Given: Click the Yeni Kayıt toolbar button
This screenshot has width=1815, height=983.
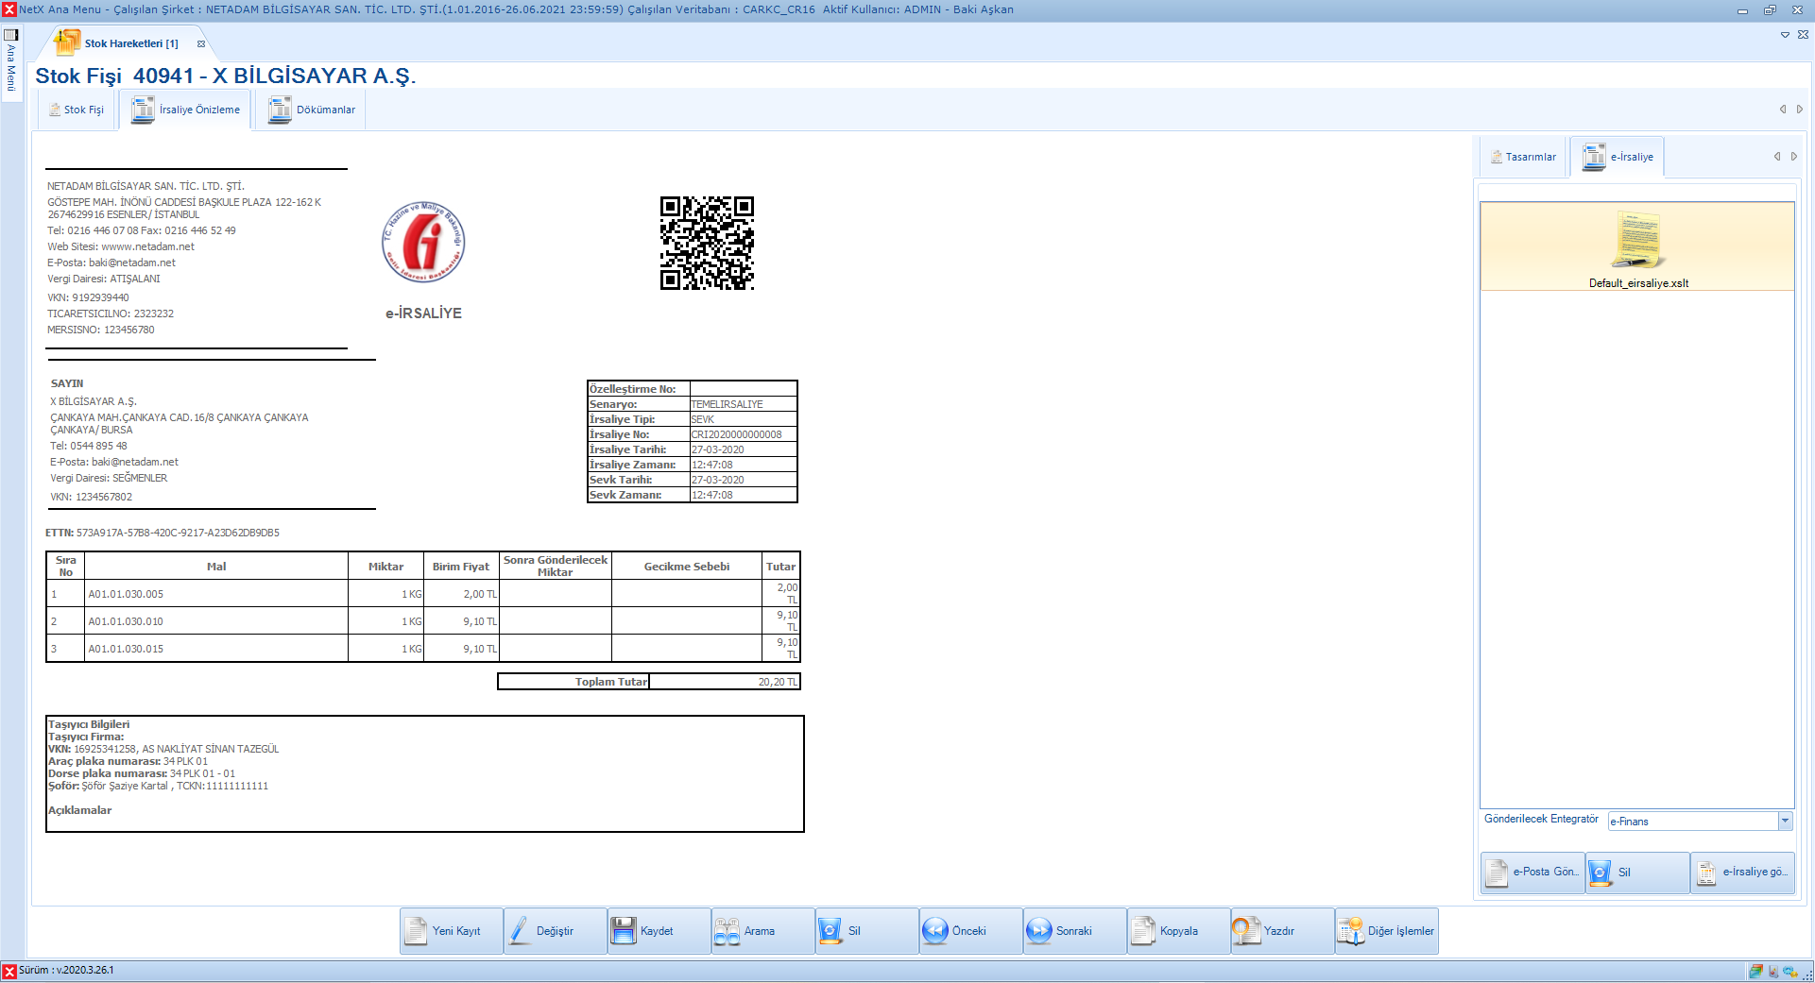Looking at the screenshot, I should 451,931.
